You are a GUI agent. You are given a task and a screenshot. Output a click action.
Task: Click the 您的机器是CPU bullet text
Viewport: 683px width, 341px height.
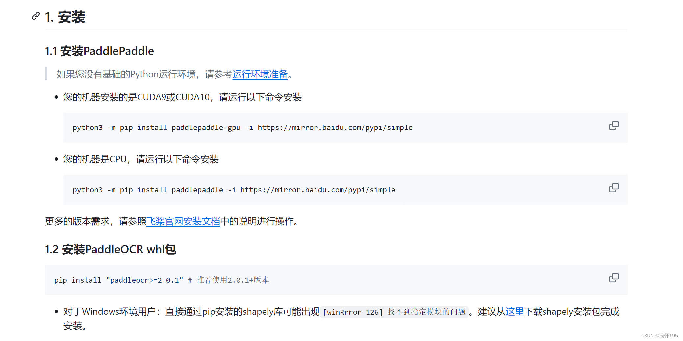tap(141, 159)
